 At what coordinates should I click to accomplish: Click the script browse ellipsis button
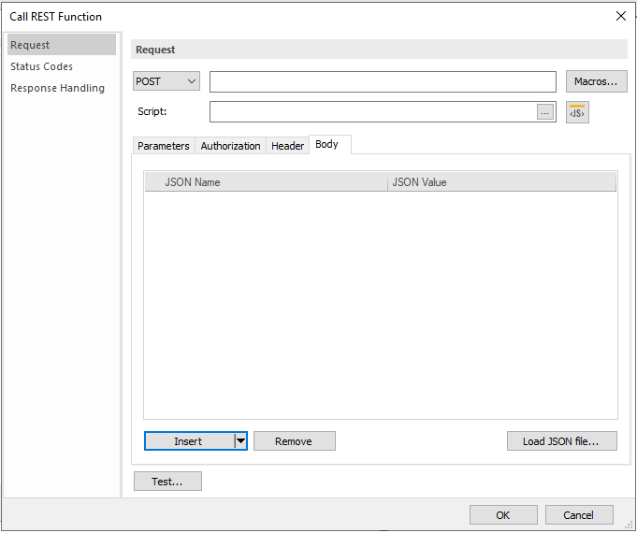(544, 112)
